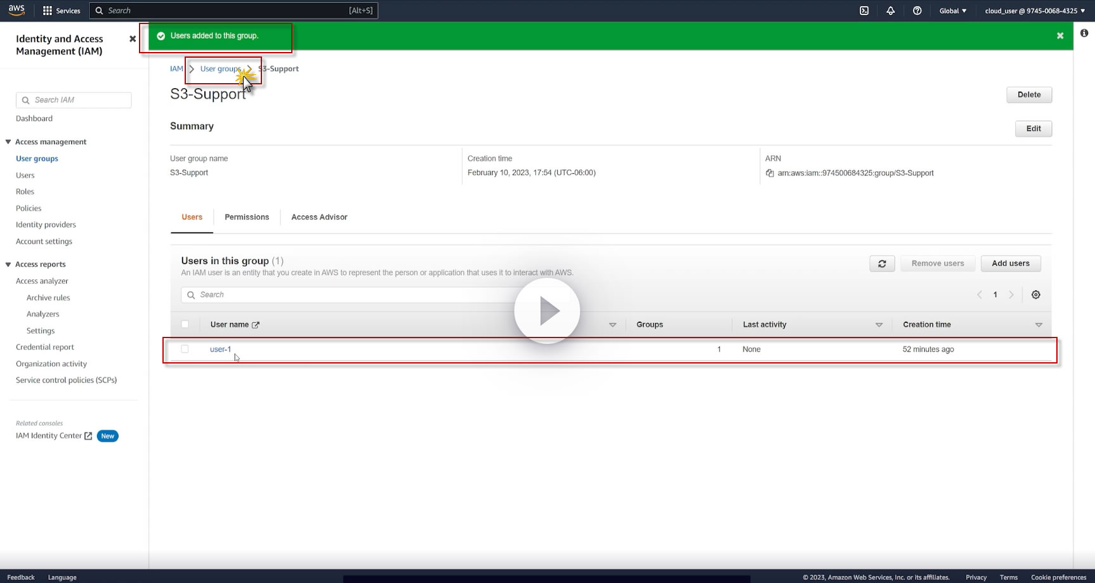
Task: Sort by Last activity column arrow
Action: click(879, 325)
